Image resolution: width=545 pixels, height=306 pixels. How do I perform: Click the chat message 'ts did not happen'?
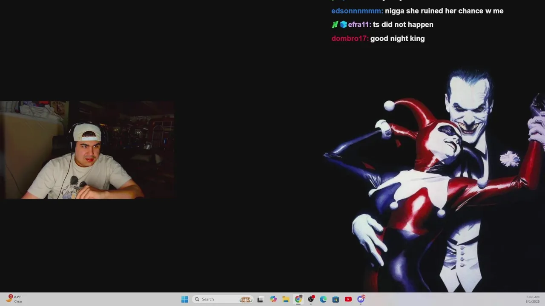coord(403,25)
